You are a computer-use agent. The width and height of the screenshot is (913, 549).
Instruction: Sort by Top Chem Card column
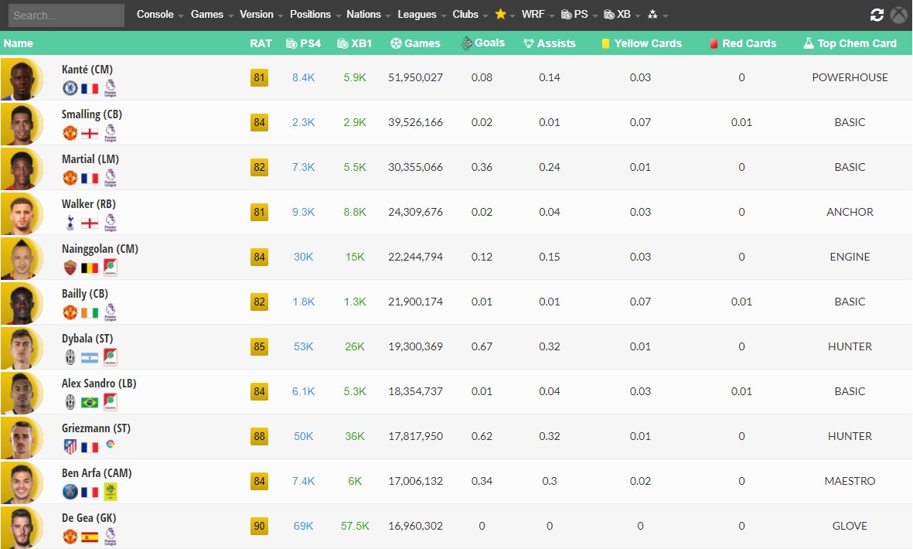[x=850, y=43]
